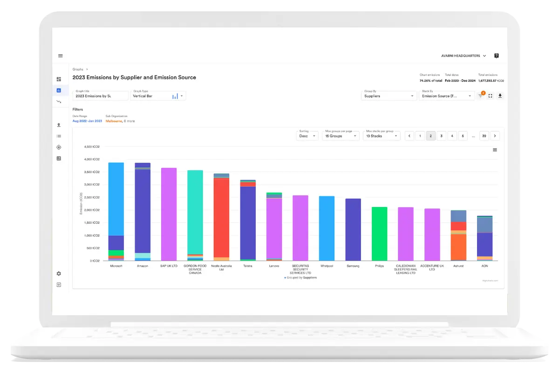Click the 1,677,393.57 tCO2 total emissions value
This screenshot has width=559, height=373.
pyautogui.click(x=491, y=81)
